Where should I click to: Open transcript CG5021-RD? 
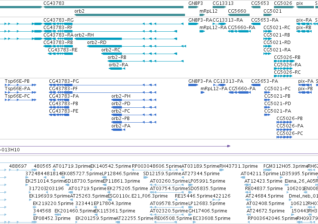tap(268, 46)
